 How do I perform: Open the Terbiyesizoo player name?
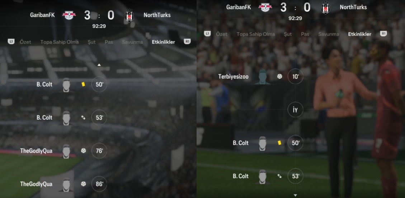[x=233, y=77]
